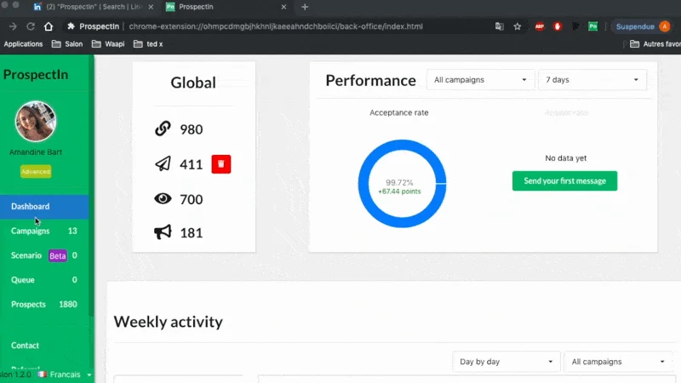Click the sidebar vertical scrollbar
This screenshot has width=681, height=383.
coord(91,186)
